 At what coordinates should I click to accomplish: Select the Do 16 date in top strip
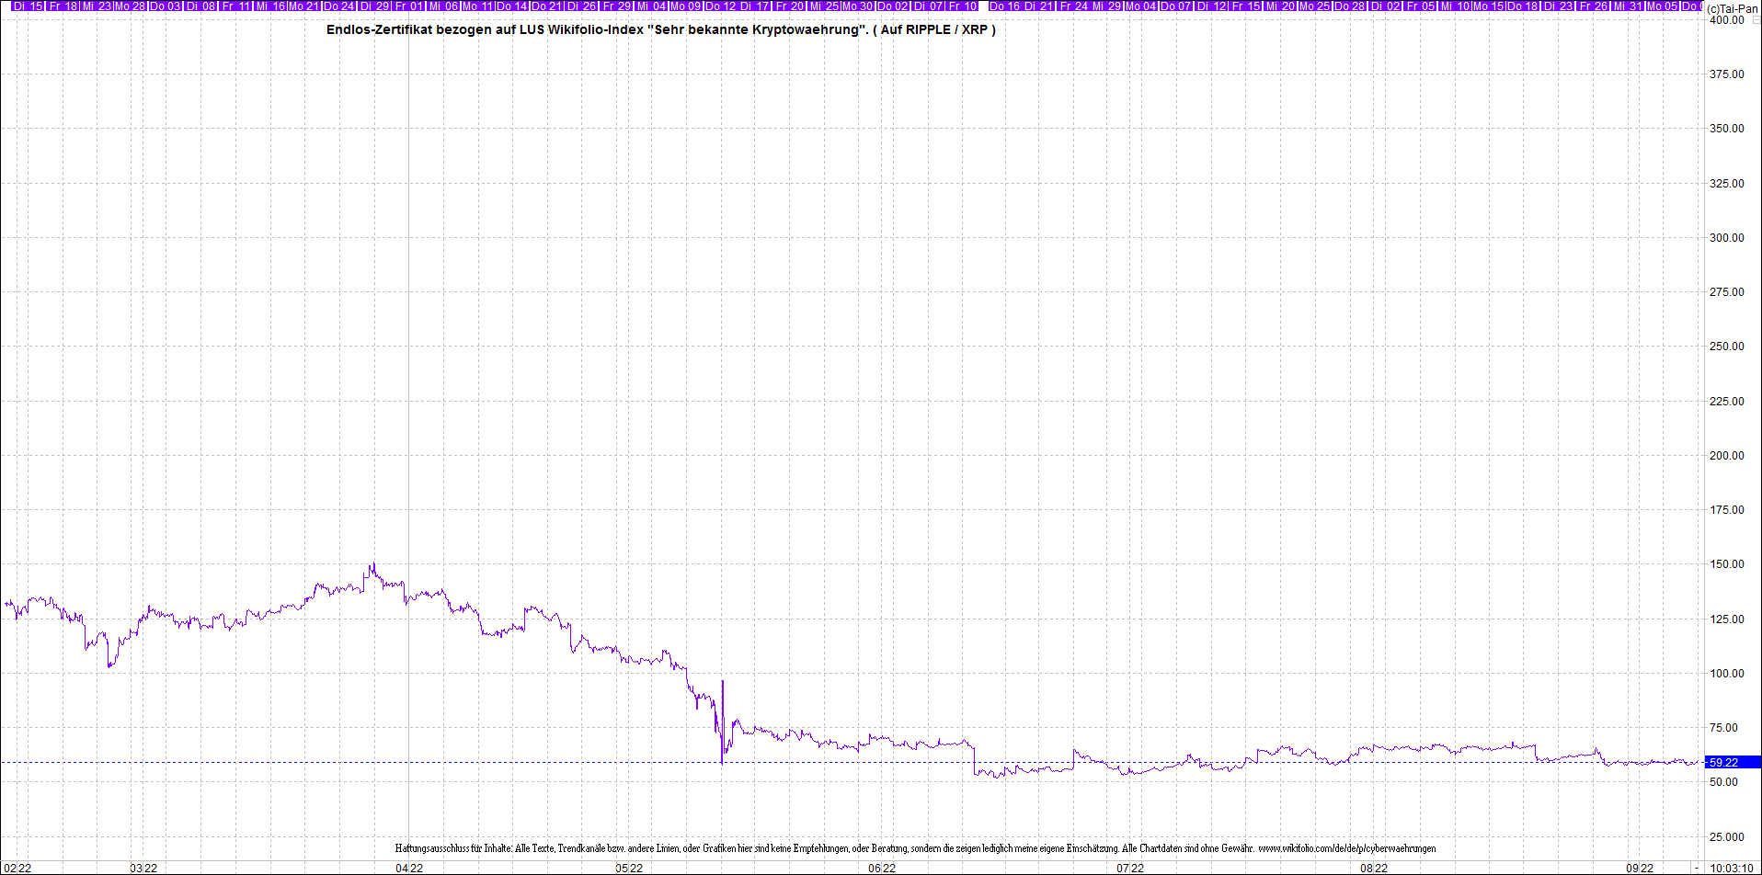tap(1004, 6)
